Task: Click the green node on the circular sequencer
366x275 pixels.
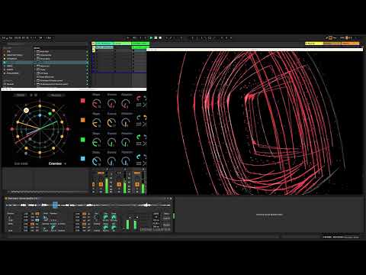Action: 50,113
